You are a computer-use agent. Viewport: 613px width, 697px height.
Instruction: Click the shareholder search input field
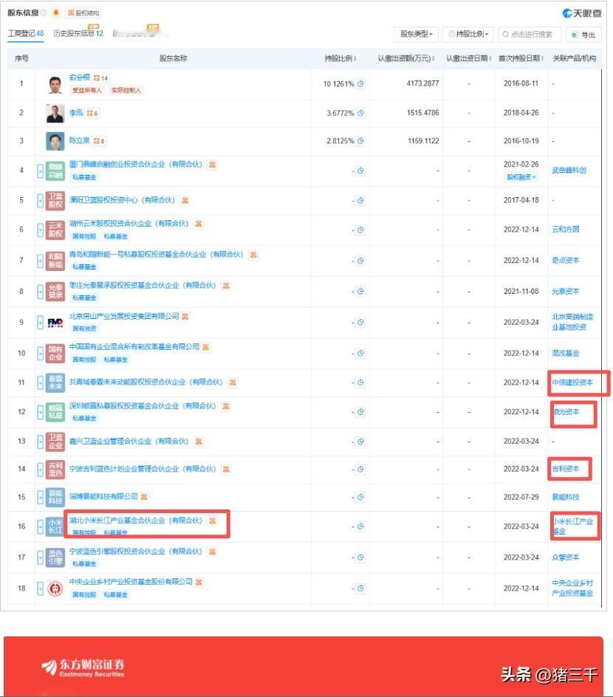530,34
